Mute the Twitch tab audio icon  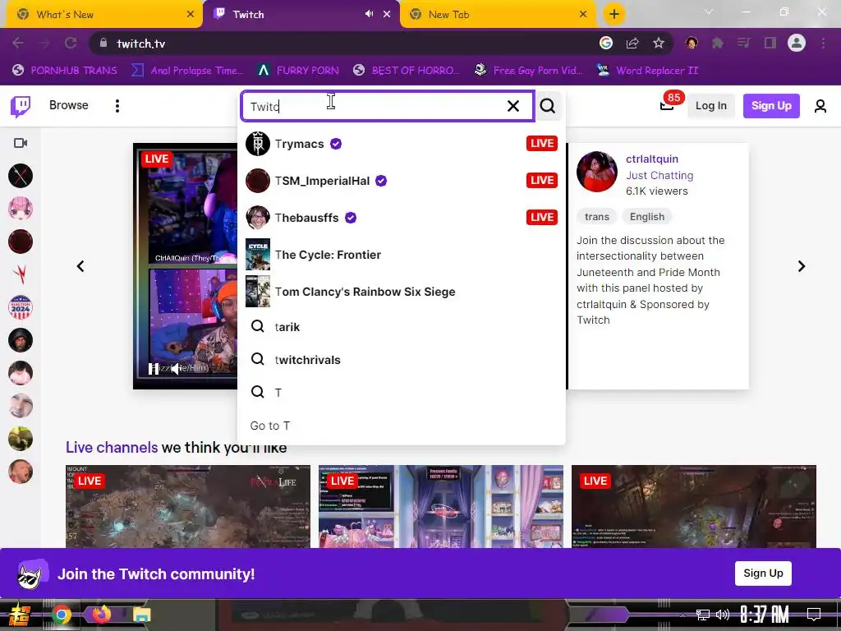(369, 14)
